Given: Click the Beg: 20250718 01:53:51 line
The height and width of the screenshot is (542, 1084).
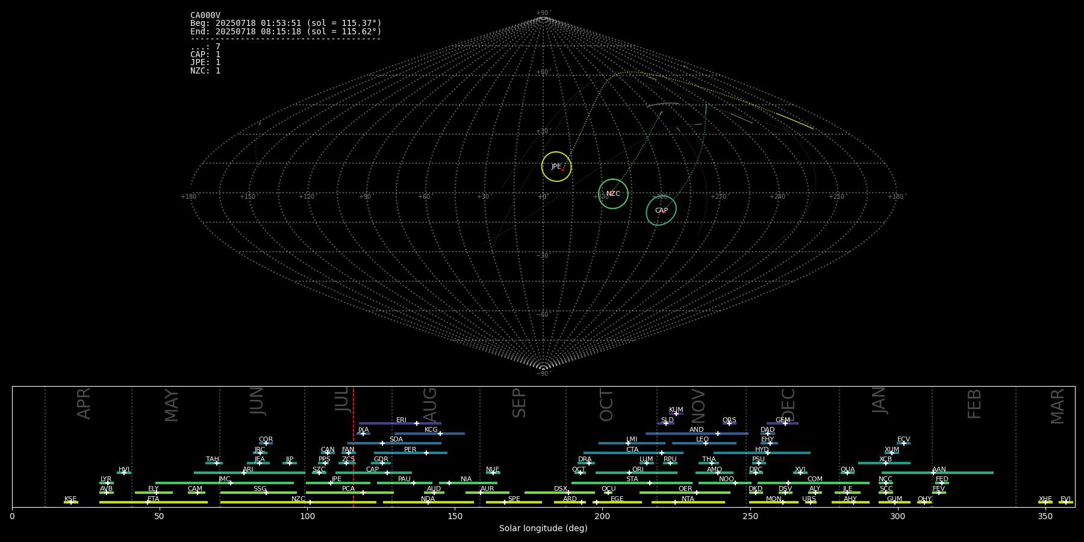Looking at the screenshot, I should click(286, 23).
